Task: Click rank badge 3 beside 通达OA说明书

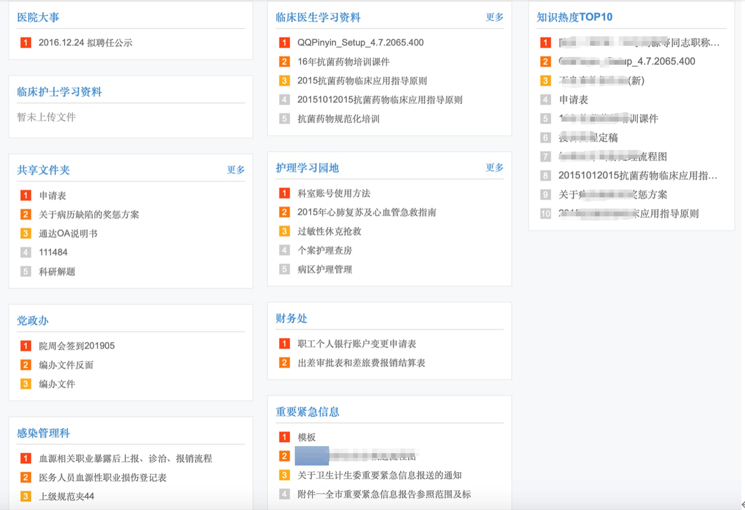Action: [25, 233]
